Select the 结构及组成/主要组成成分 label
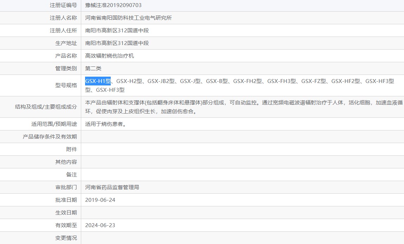 click(x=46, y=107)
